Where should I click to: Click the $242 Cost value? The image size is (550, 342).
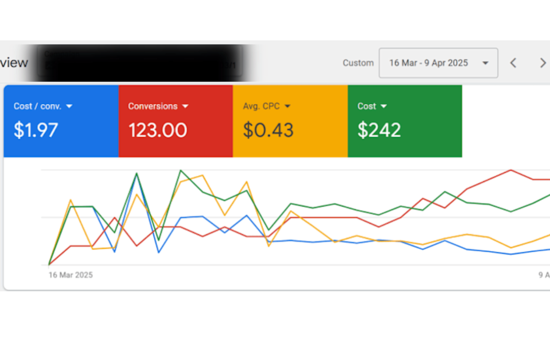[x=379, y=130]
